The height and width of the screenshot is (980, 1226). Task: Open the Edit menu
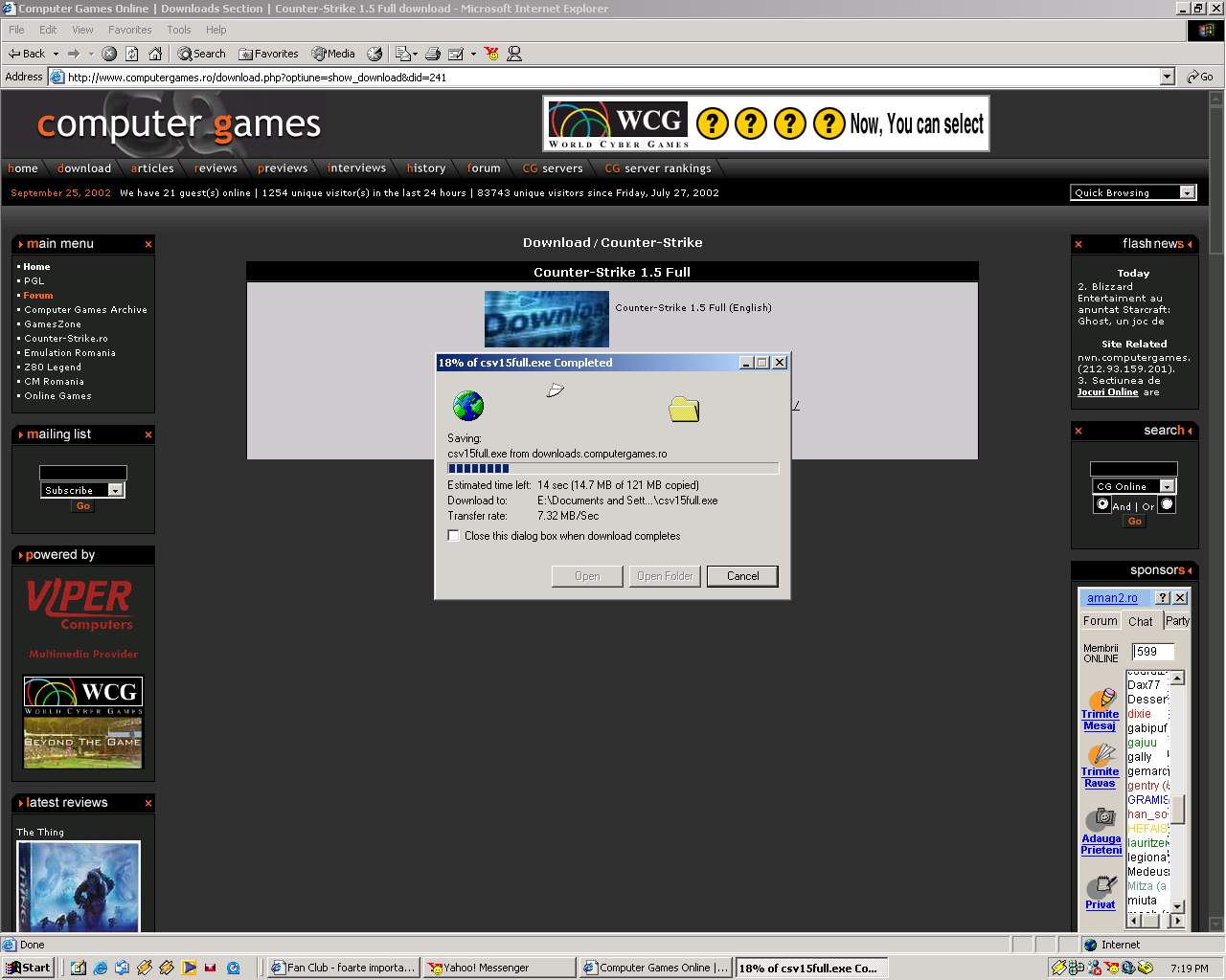point(48,30)
